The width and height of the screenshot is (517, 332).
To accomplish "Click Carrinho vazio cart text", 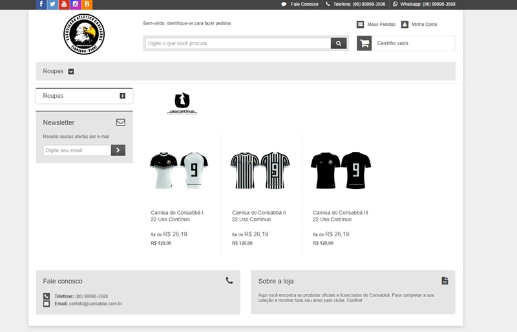I will pos(393,43).
